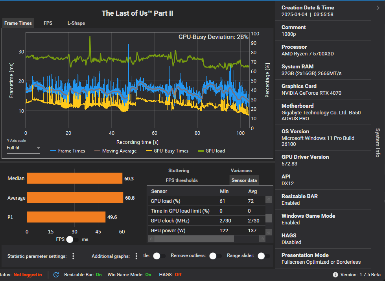The width and height of the screenshot is (385, 281).
Task: Switch to the L-Shape tab
Action: coord(76,23)
